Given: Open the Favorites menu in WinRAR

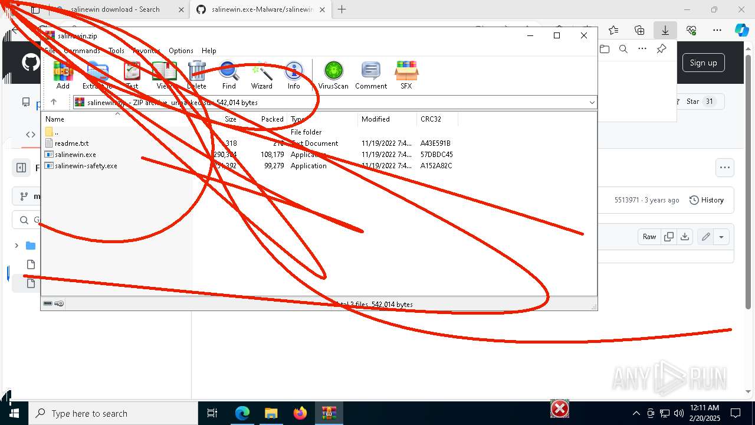Looking at the screenshot, I should click(146, 51).
